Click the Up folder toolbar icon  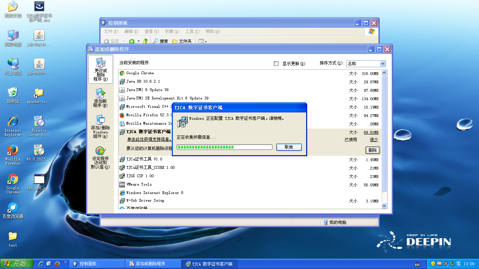coord(145,41)
